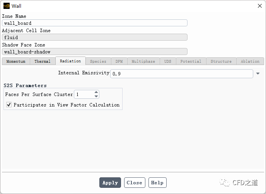Screen dimensions: 266x194
Task: Click the Fluent app icon in title bar
Action: coord(7,6)
